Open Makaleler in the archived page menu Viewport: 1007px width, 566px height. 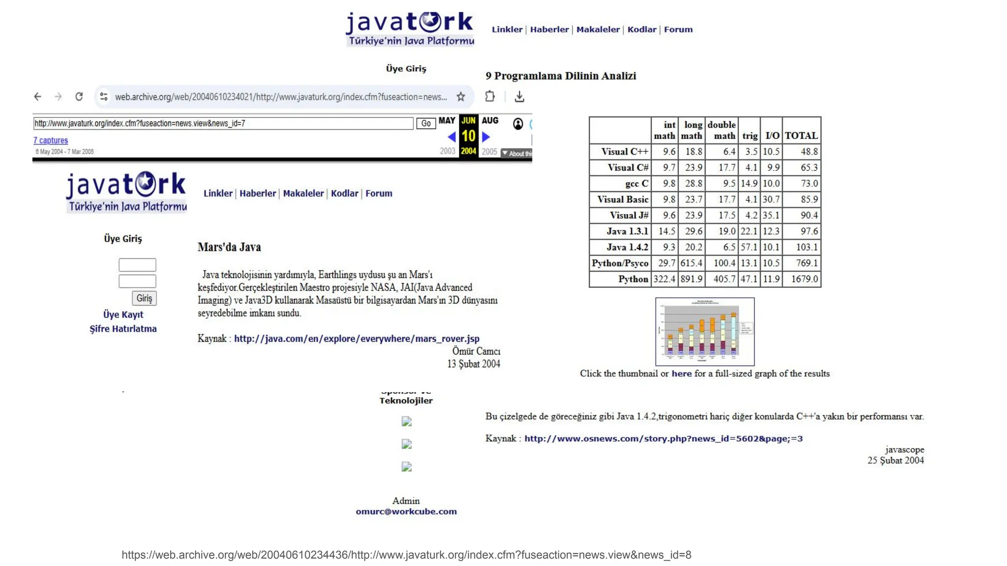303,194
